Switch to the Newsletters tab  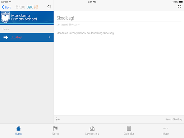[x=92, y=131]
